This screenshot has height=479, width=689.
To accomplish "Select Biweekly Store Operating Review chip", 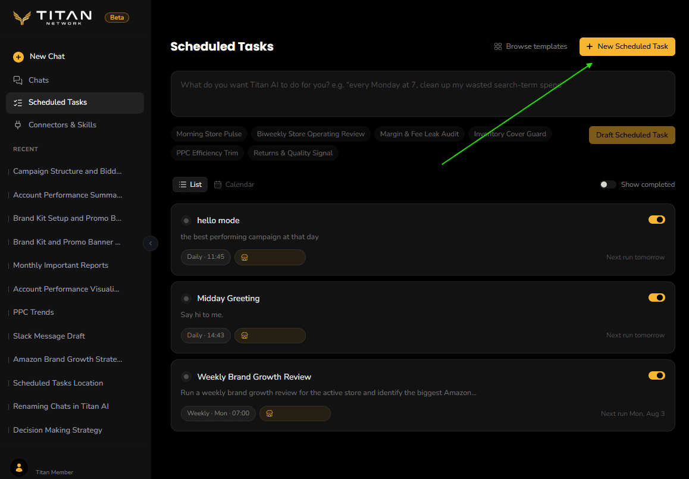I will pos(311,134).
